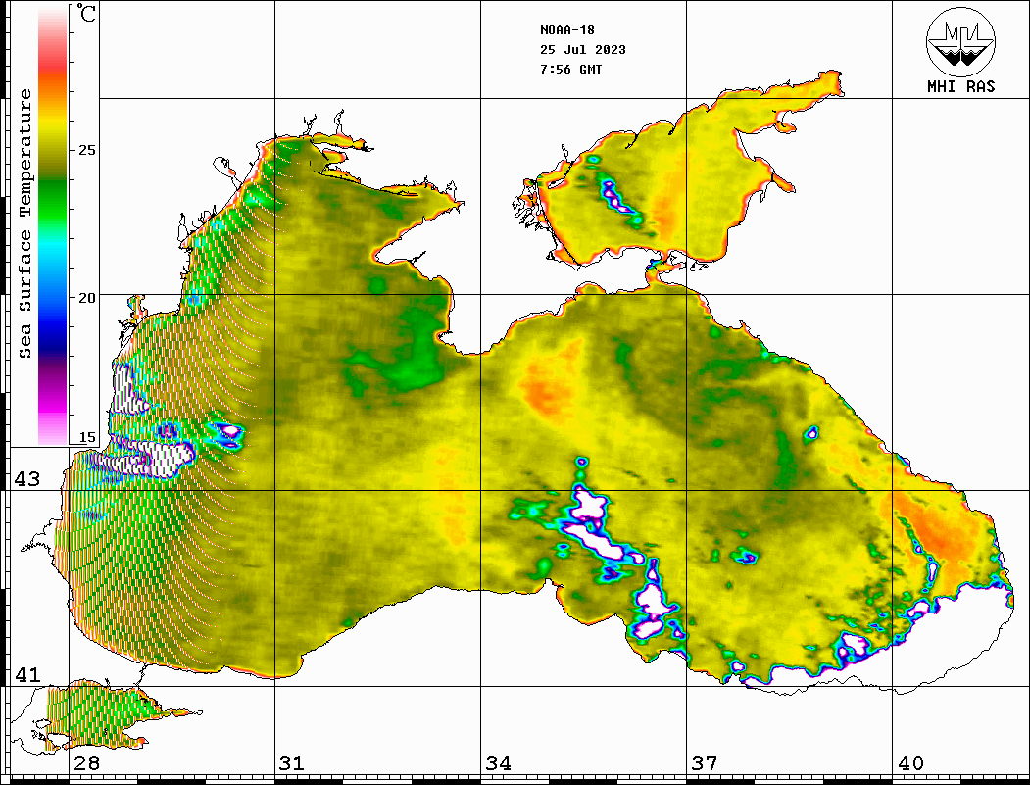Click the '25 Jul 2023' date text
Image resolution: width=1030 pixels, height=785 pixels.
(x=583, y=50)
